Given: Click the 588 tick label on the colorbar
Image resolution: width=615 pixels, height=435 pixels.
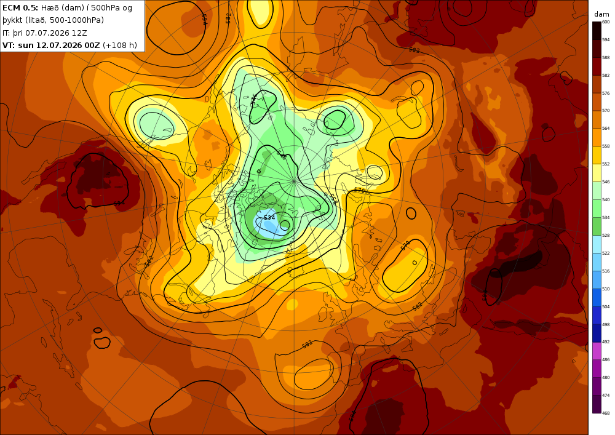Looking at the screenshot, I should [606, 58].
